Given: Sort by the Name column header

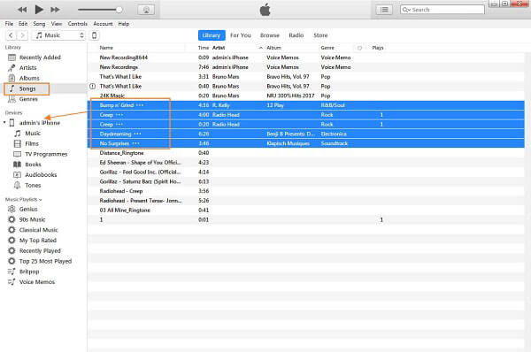Looking at the screenshot, I should (x=106, y=48).
